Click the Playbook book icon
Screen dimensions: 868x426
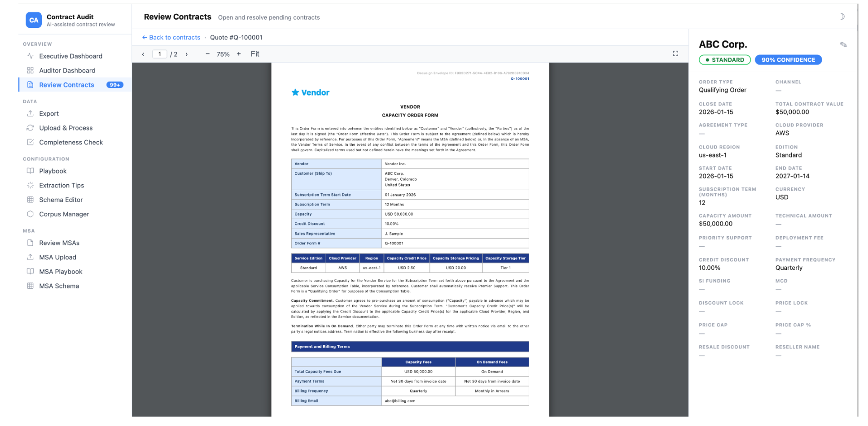30,171
